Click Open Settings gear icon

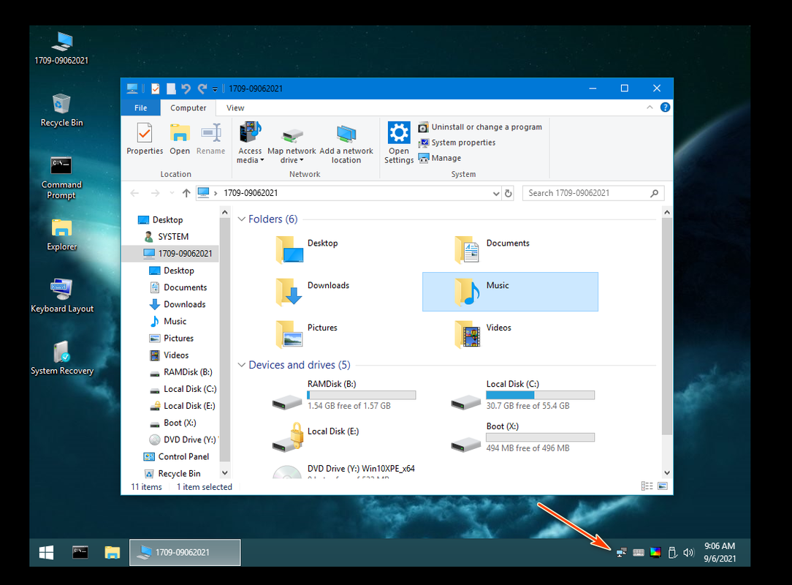pyautogui.click(x=398, y=132)
